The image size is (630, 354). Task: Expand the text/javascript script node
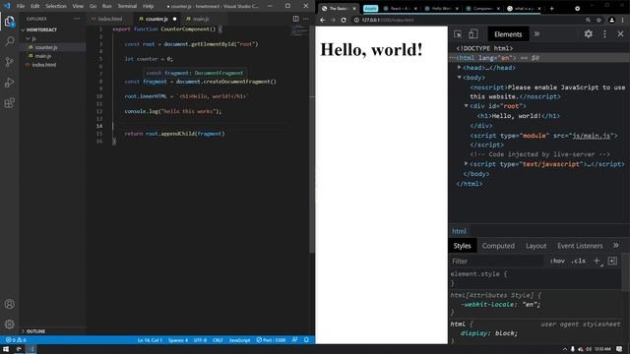click(x=466, y=164)
